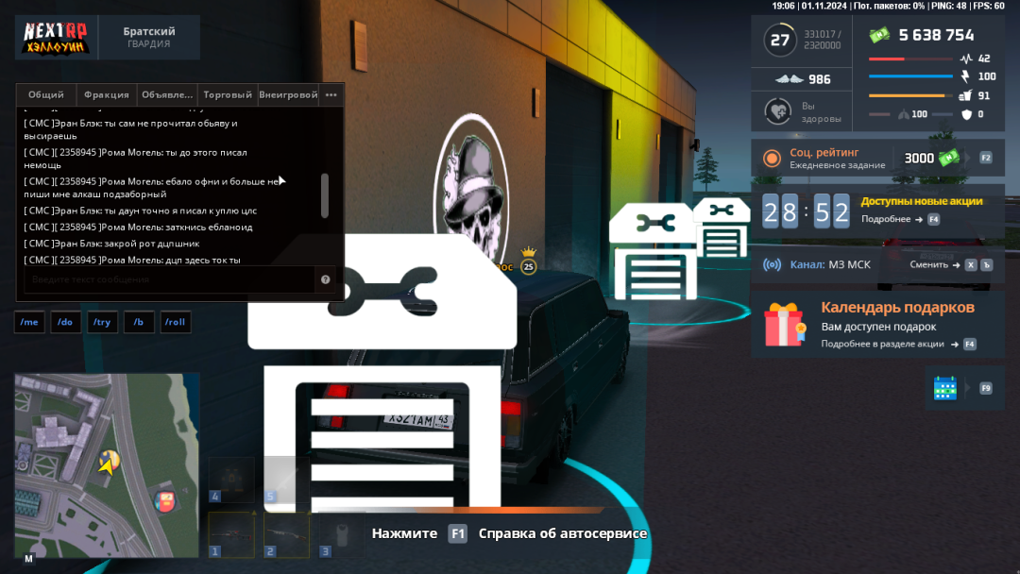Click the chat message input field

click(x=169, y=279)
